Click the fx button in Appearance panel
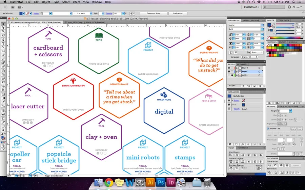This screenshot has height=190, width=305. 243,144
